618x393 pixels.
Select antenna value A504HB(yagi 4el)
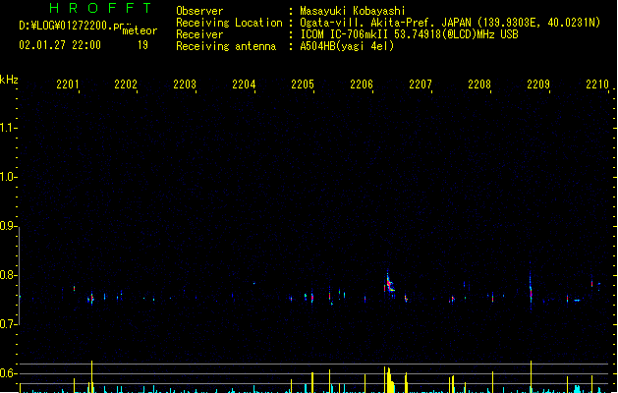(347, 46)
